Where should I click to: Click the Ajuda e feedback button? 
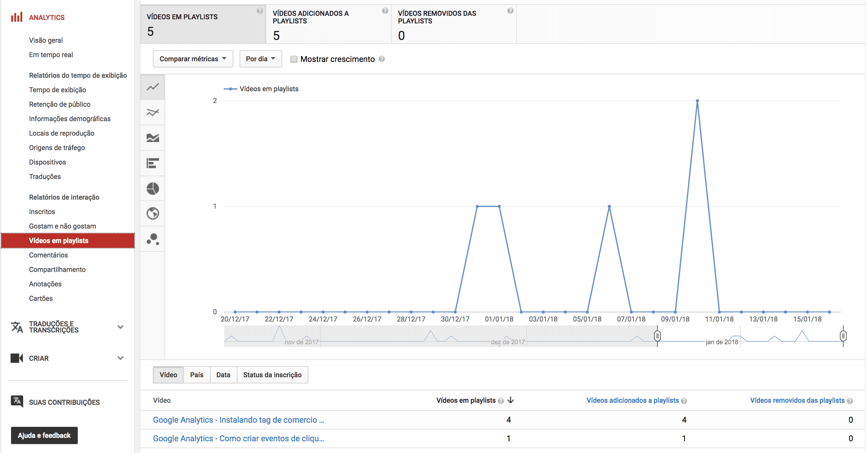(44, 435)
